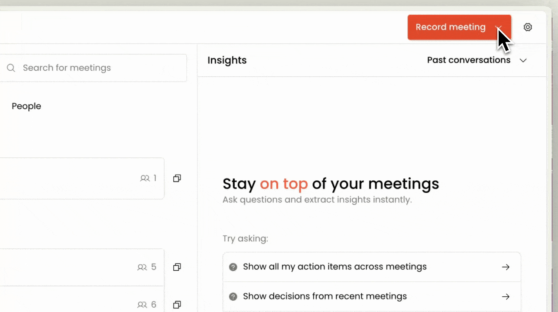Screen dimensions: 558x312
Task: Click the question mark icon beside decisions
Action: [233, 297]
